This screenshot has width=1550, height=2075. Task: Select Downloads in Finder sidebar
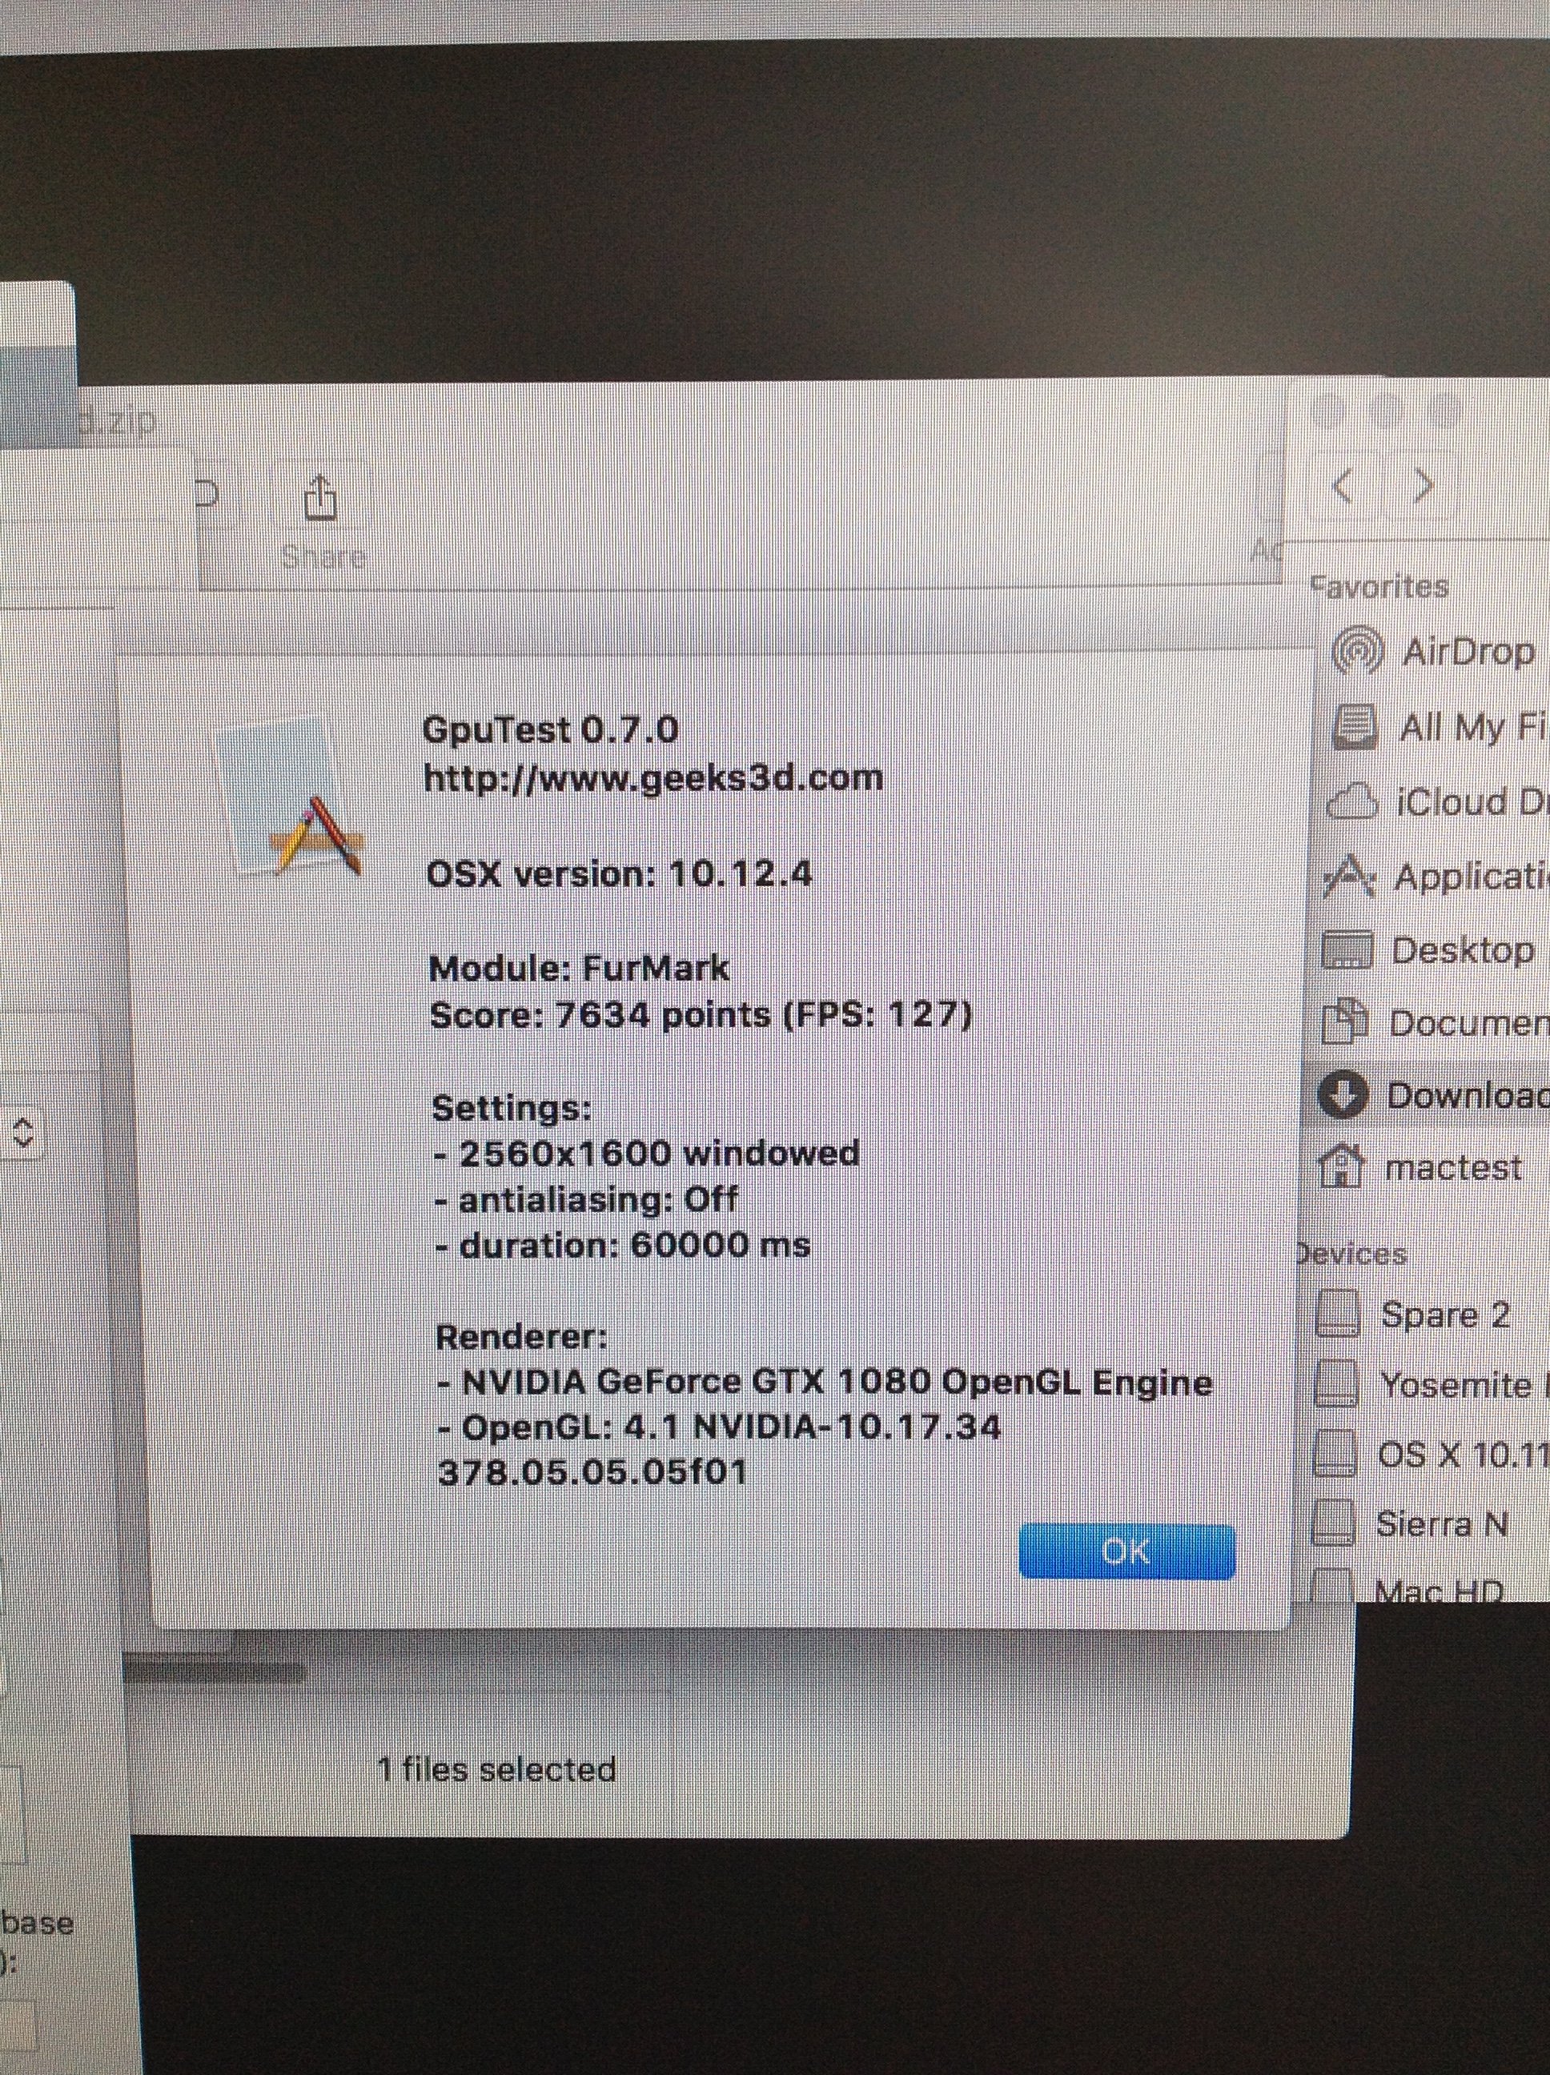(x=1466, y=1096)
